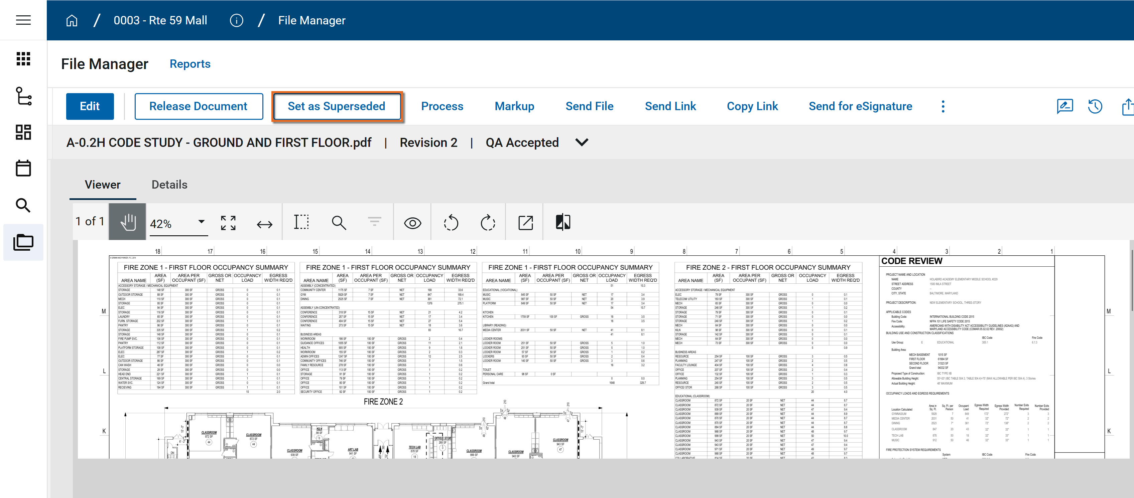Switch to the Details tab
1134x498 pixels.
[169, 185]
